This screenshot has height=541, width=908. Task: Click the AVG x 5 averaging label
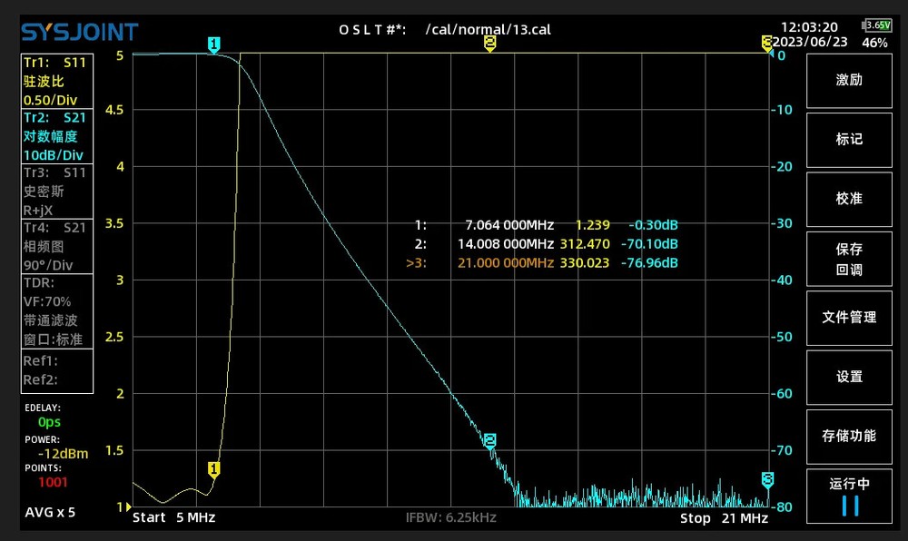click(x=50, y=512)
